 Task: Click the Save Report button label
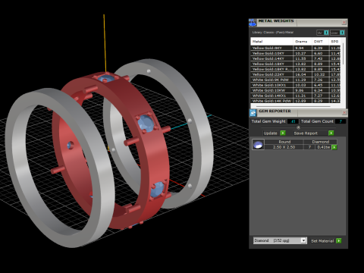click(x=306, y=133)
